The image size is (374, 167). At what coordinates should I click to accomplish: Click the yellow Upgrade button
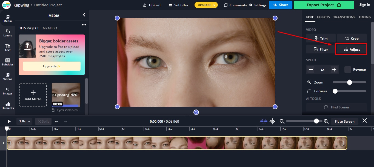[206, 5]
